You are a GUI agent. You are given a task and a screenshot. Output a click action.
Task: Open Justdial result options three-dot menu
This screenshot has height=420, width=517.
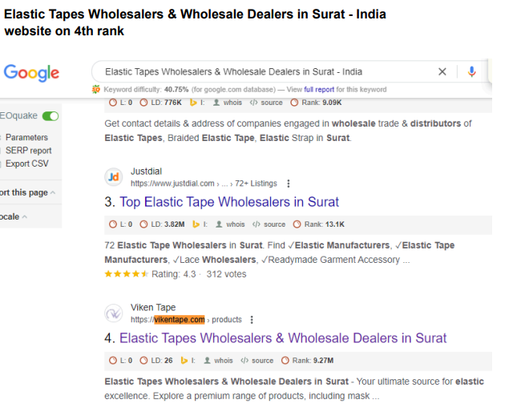(x=289, y=184)
